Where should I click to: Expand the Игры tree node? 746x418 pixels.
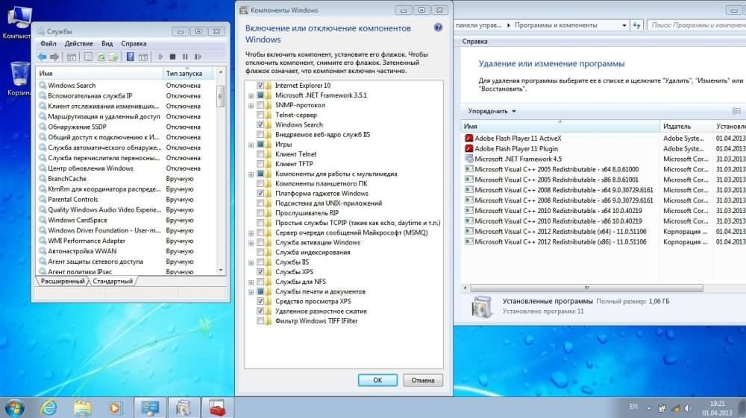pyautogui.click(x=251, y=145)
